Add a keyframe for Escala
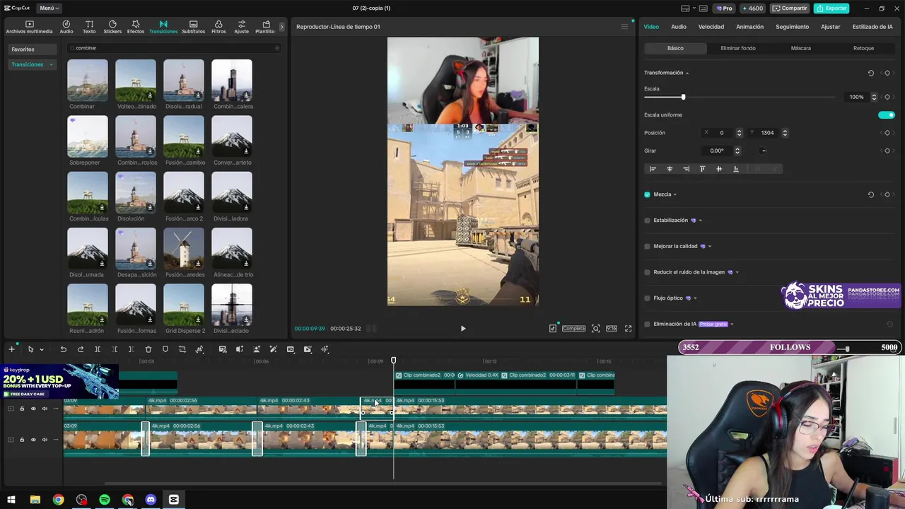The image size is (905, 509). click(x=887, y=97)
